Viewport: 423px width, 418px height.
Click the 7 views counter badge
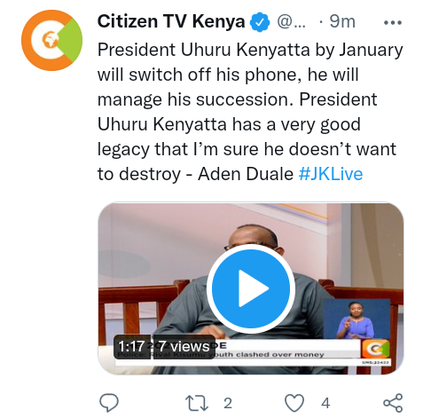(x=184, y=346)
